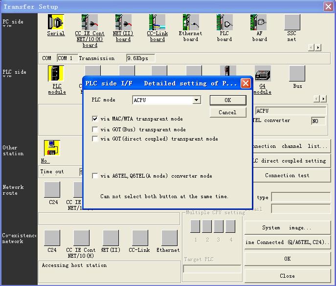
Task: Check via GOT(direct coupled) transparent mode
Action: click(x=95, y=139)
